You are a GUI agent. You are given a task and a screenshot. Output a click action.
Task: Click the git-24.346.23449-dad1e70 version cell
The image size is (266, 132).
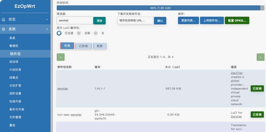pyautogui.click(x=105, y=115)
